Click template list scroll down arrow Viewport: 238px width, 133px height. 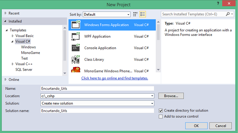click(158, 70)
